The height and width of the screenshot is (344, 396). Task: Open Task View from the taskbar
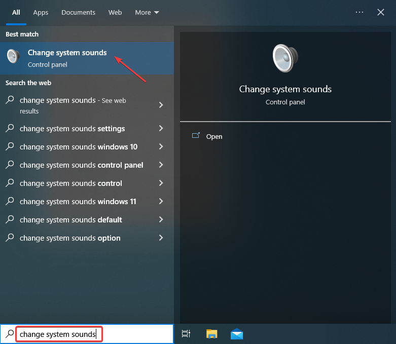(186, 334)
